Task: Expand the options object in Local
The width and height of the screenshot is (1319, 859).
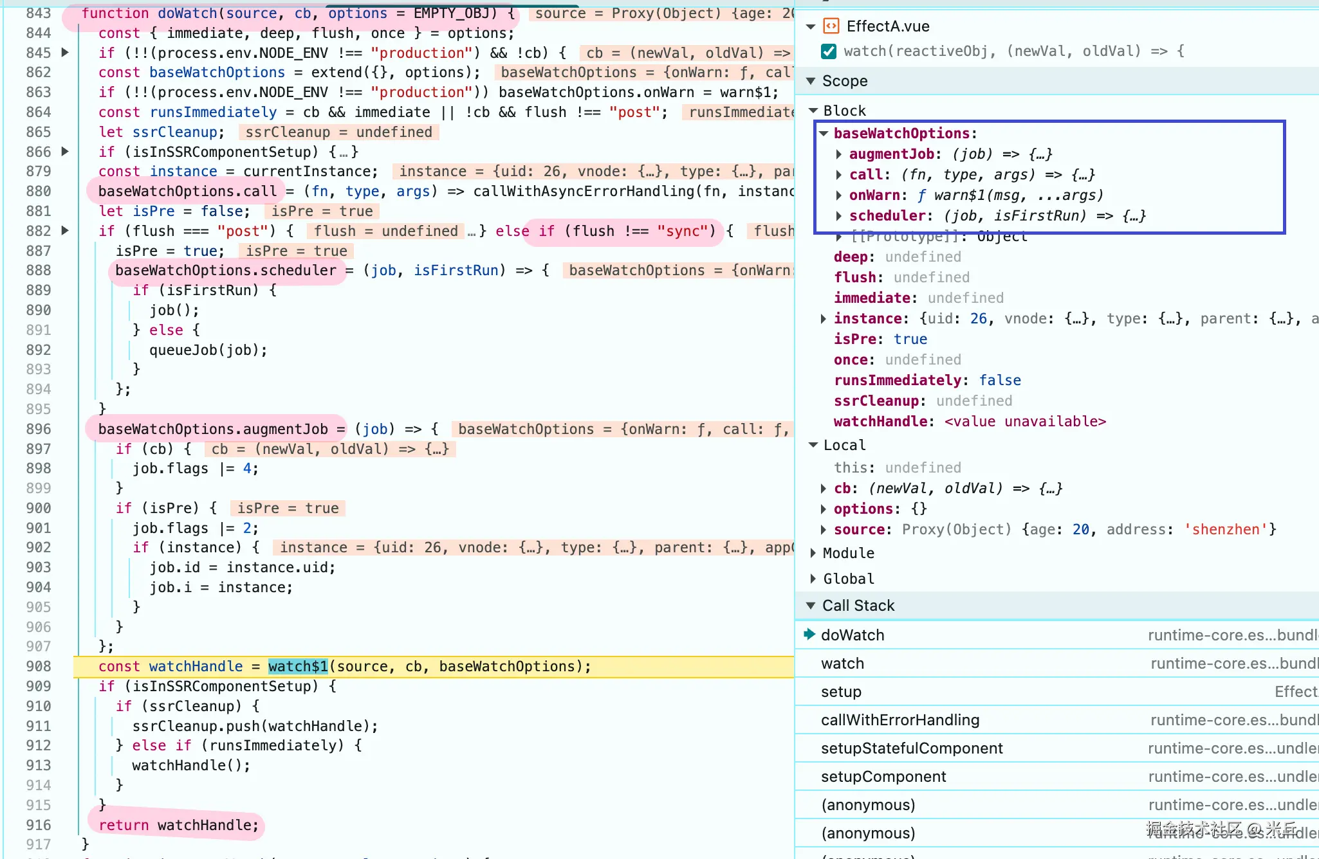Action: [823, 509]
